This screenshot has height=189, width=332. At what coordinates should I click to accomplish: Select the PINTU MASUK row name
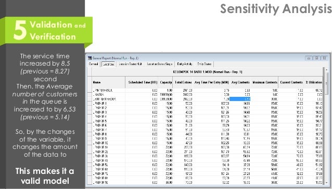pos(103,91)
